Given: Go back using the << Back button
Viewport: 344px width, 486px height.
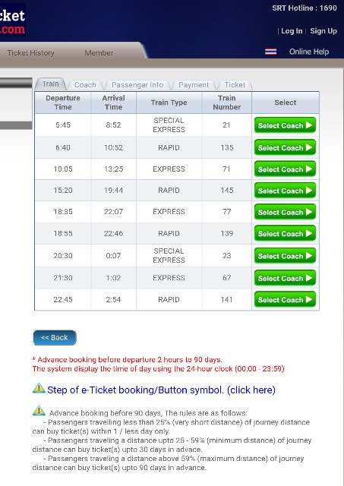Looking at the screenshot, I should pyautogui.click(x=55, y=337).
